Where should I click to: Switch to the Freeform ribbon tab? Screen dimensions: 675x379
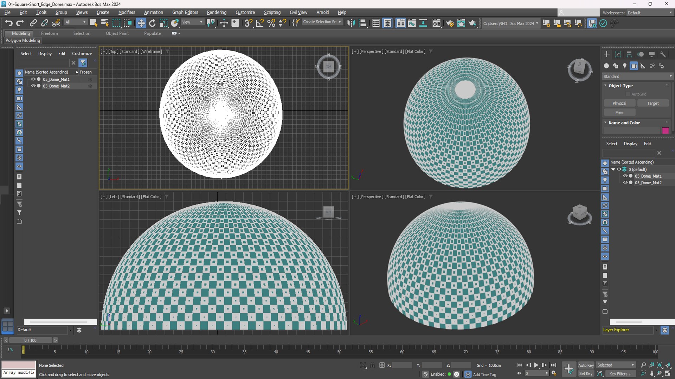tap(50, 33)
